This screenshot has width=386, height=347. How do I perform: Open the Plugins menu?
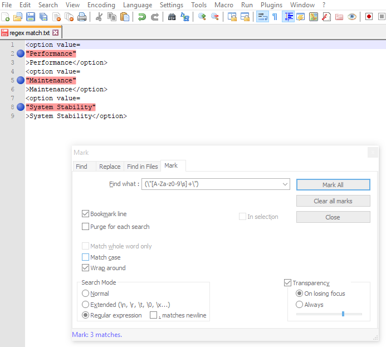[x=271, y=5]
